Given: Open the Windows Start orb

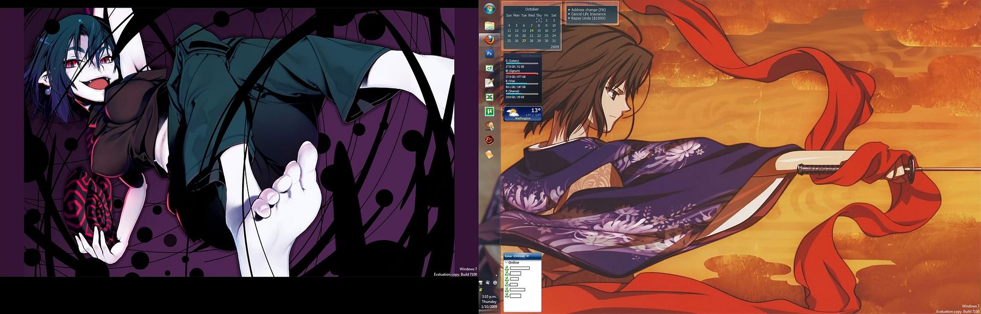Looking at the screenshot, I should click(x=489, y=9).
